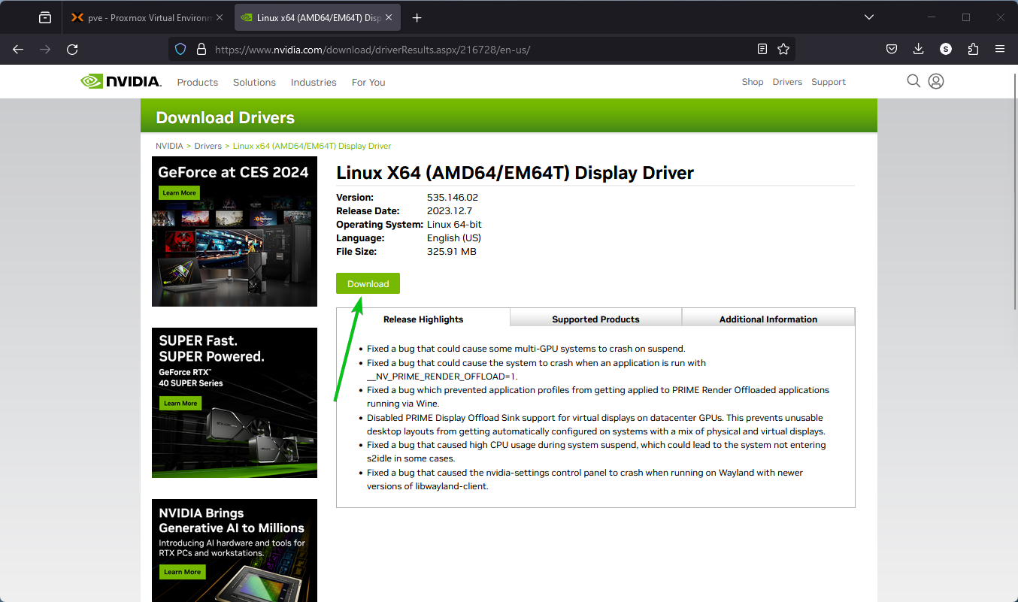Open the Support link
Image resolution: width=1018 pixels, height=602 pixels.
tap(829, 82)
